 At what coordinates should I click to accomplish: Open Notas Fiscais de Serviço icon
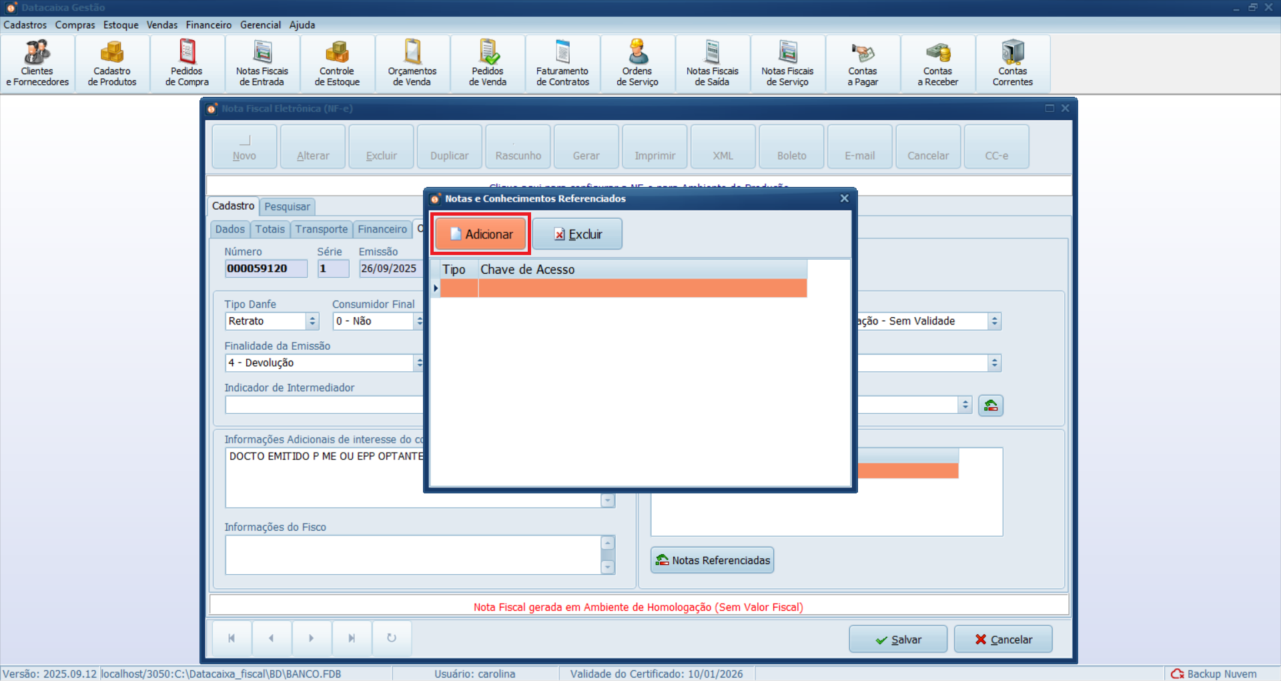pos(787,64)
